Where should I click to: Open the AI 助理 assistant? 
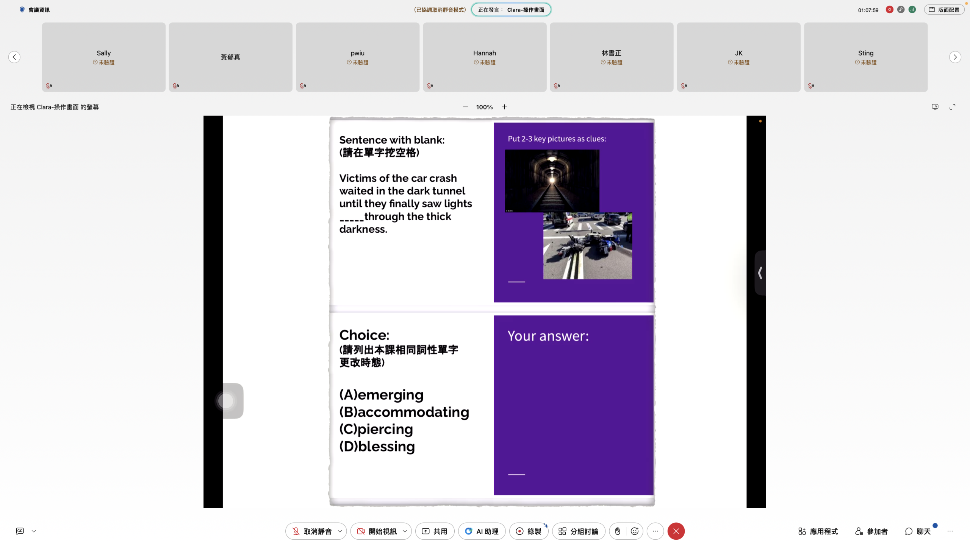pos(482,531)
